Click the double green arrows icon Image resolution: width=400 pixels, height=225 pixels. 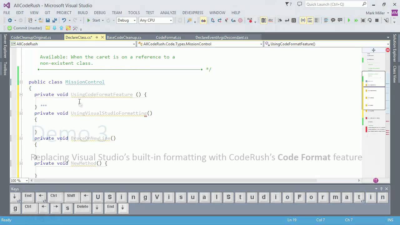356,20
